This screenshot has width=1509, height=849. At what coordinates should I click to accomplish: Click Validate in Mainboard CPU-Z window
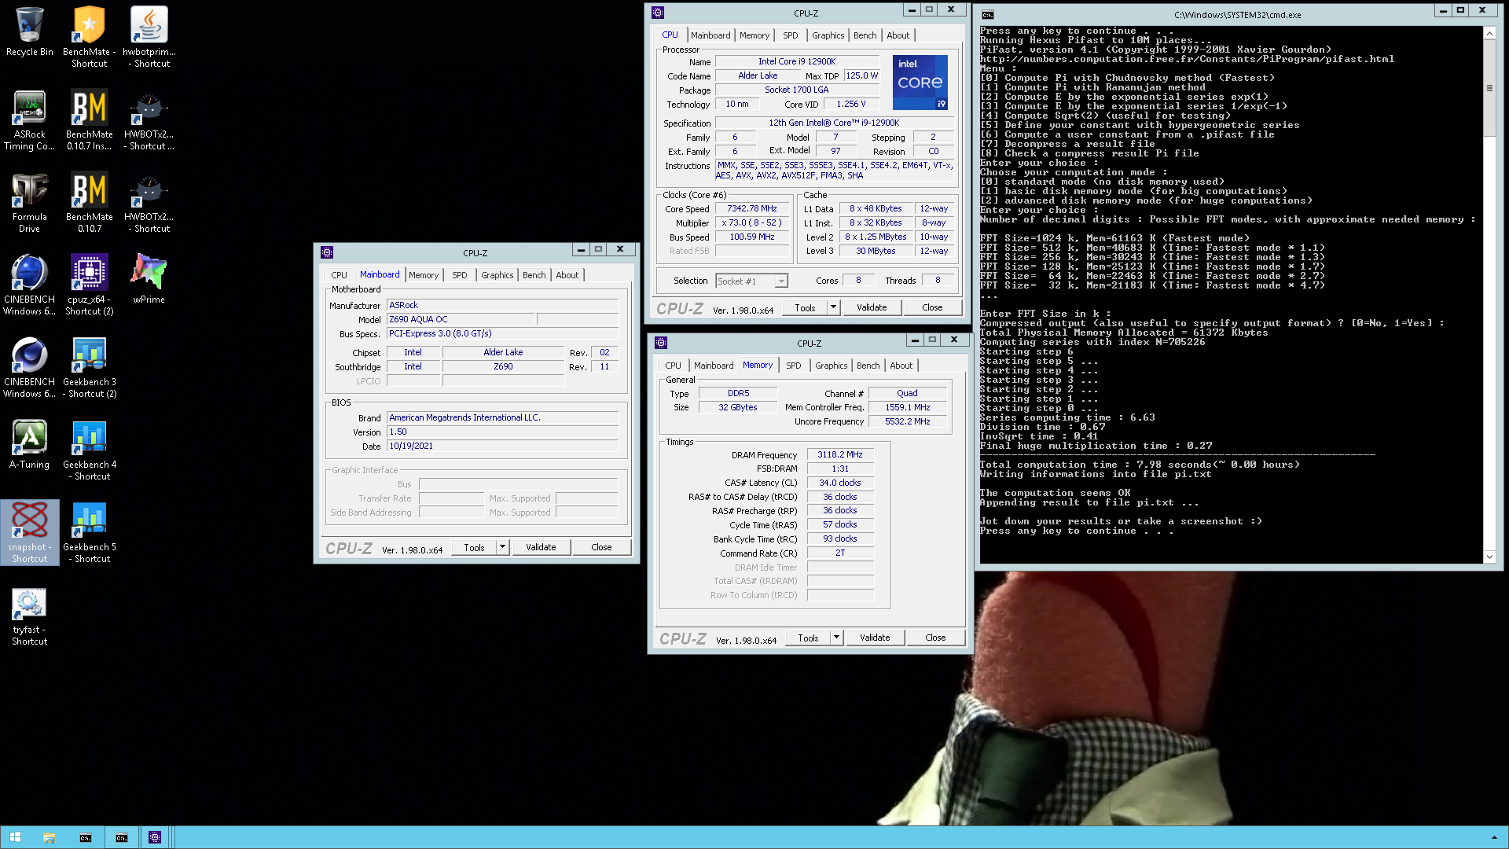[541, 547]
